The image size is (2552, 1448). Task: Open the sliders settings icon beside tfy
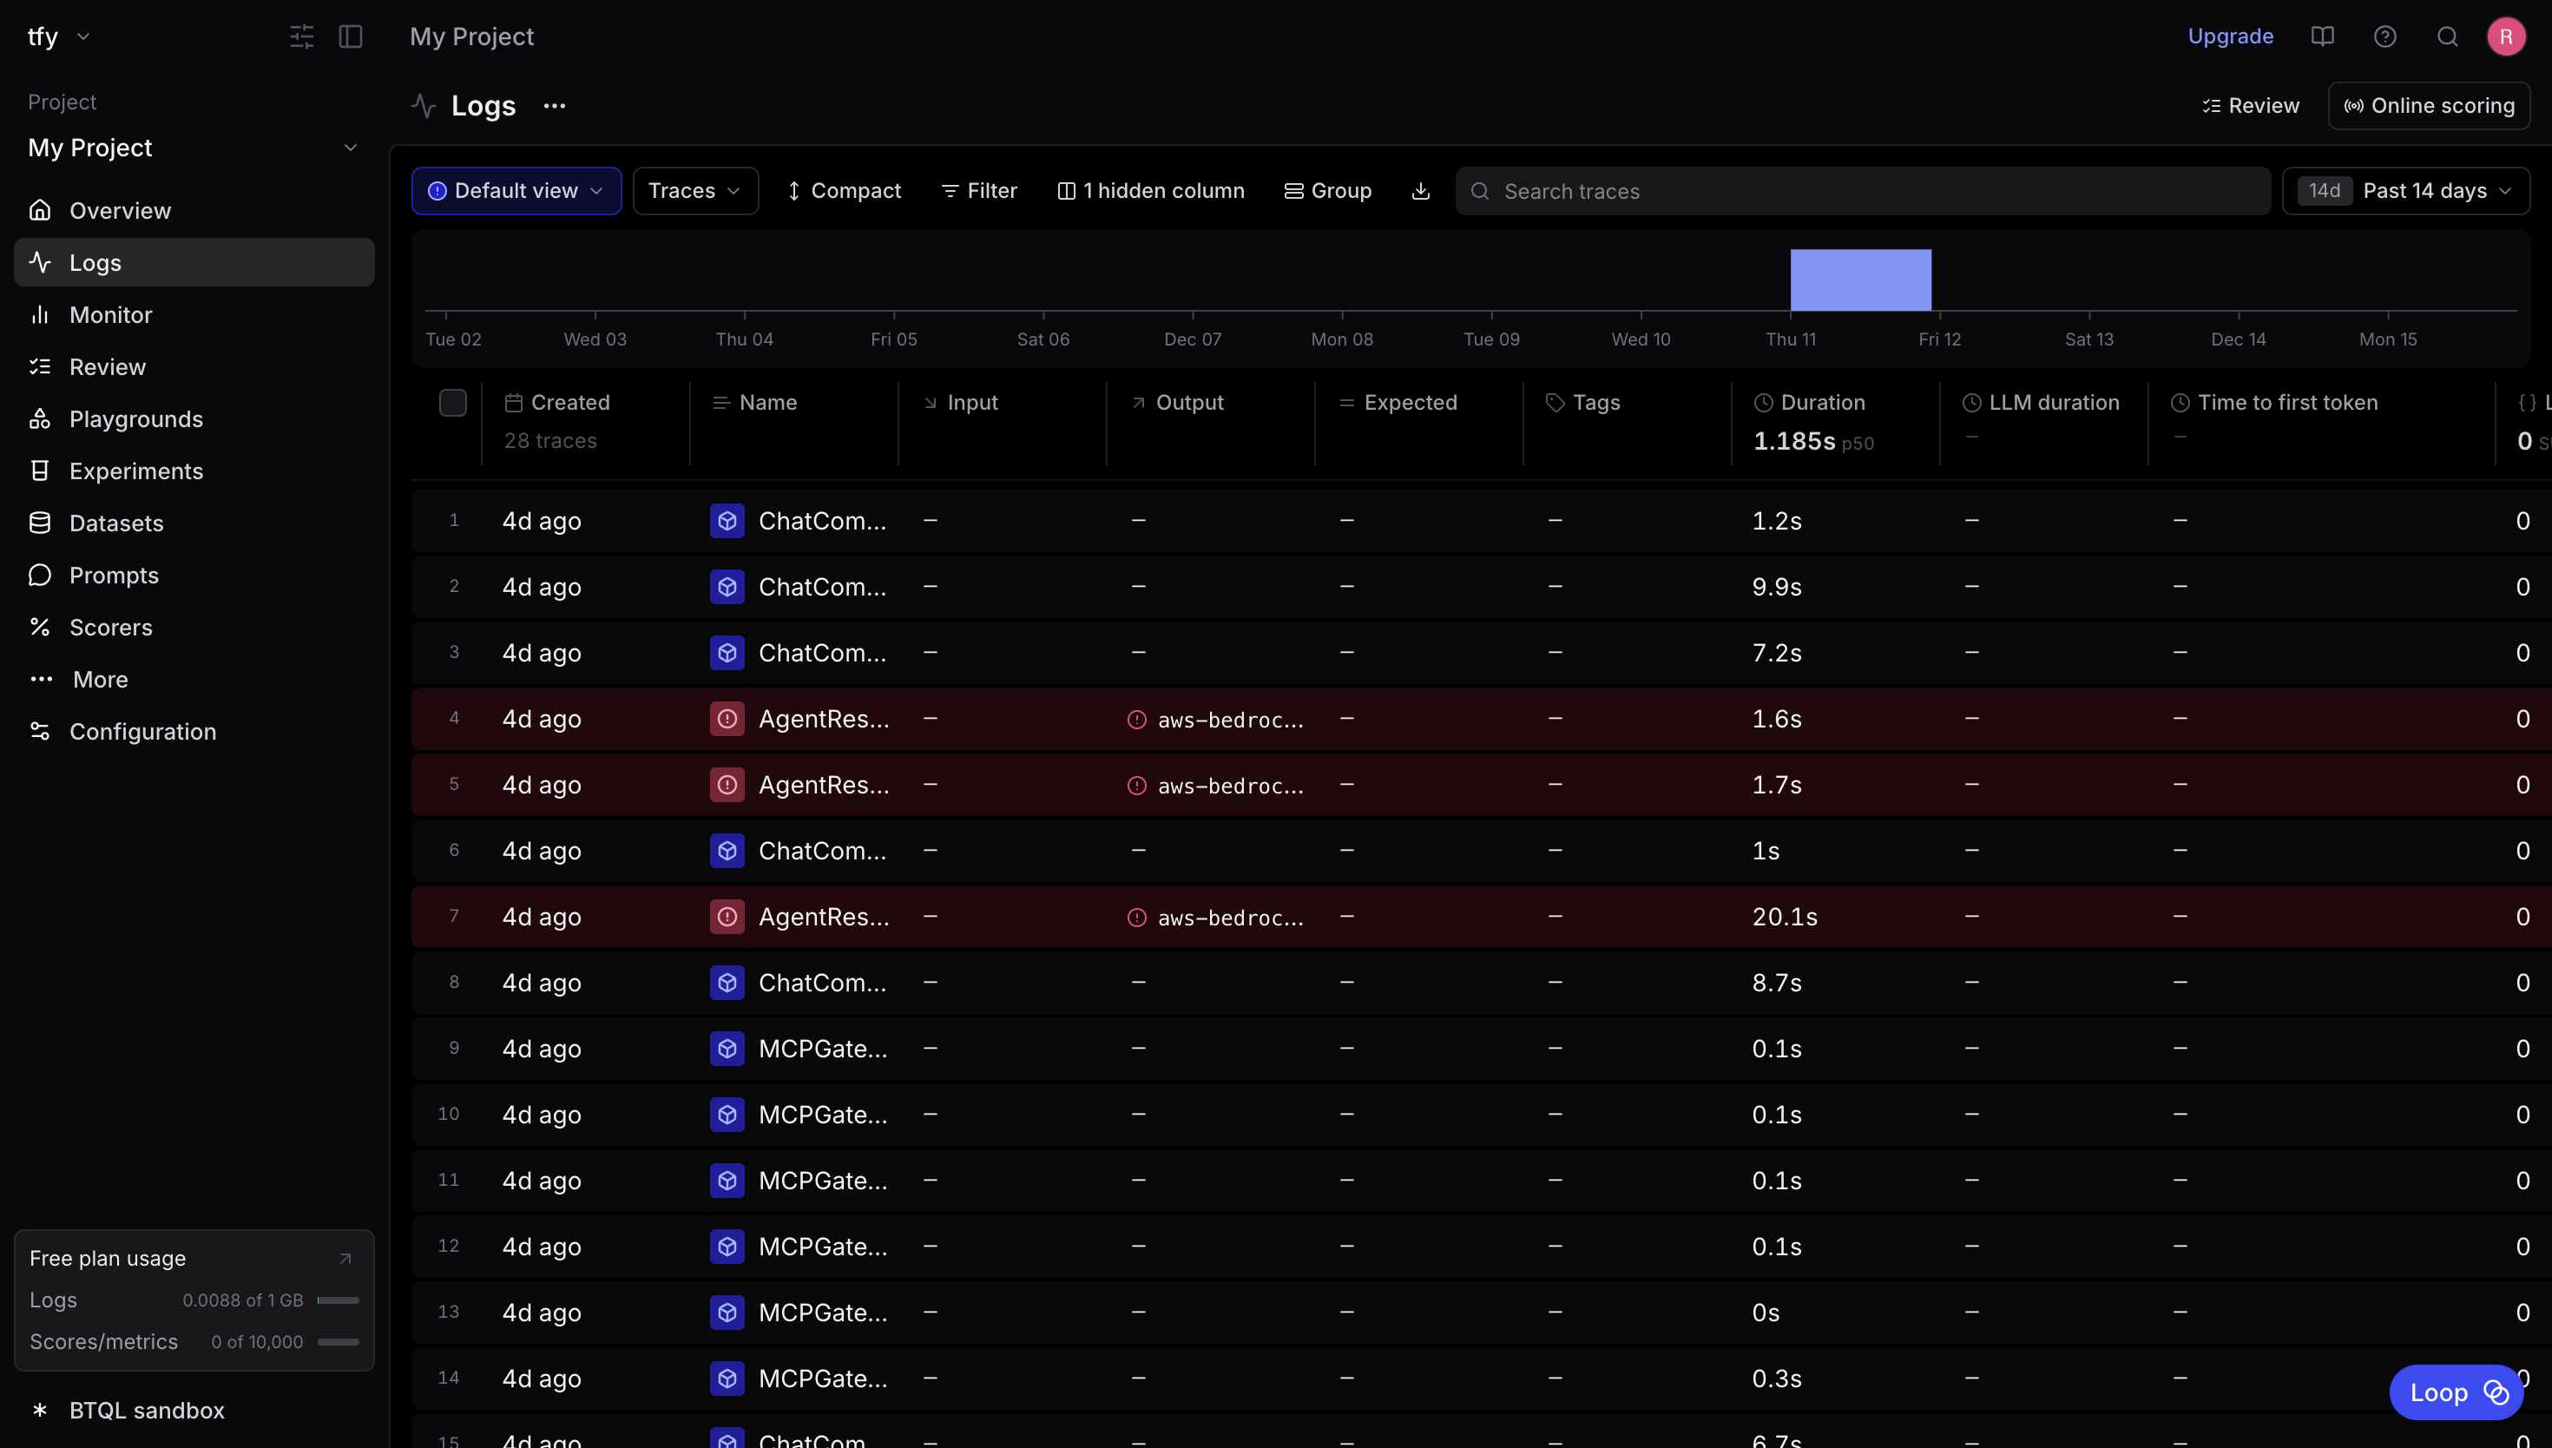[x=301, y=36]
